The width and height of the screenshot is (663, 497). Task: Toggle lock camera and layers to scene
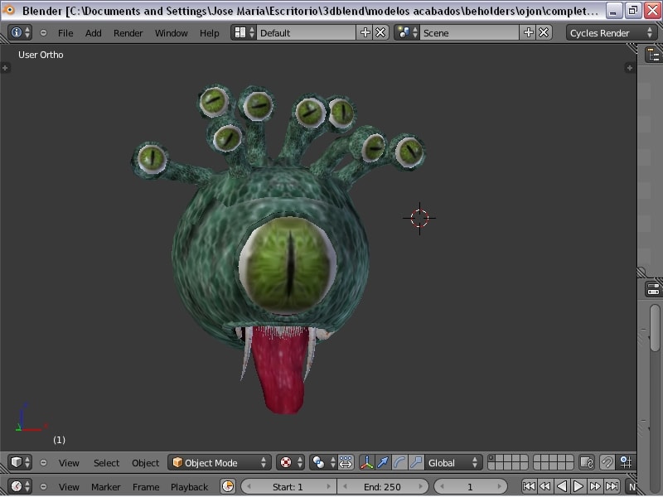point(587,462)
